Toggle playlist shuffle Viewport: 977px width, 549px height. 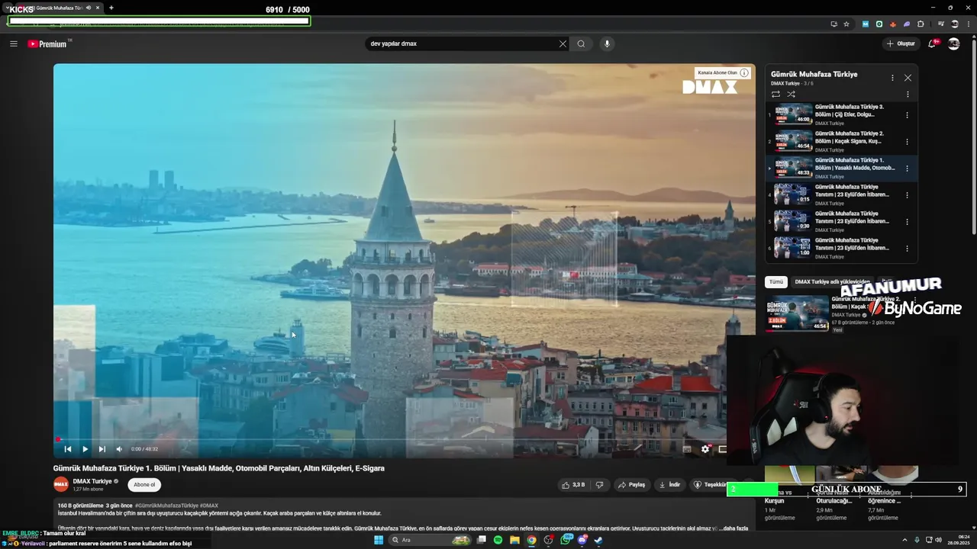coord(791,95)
